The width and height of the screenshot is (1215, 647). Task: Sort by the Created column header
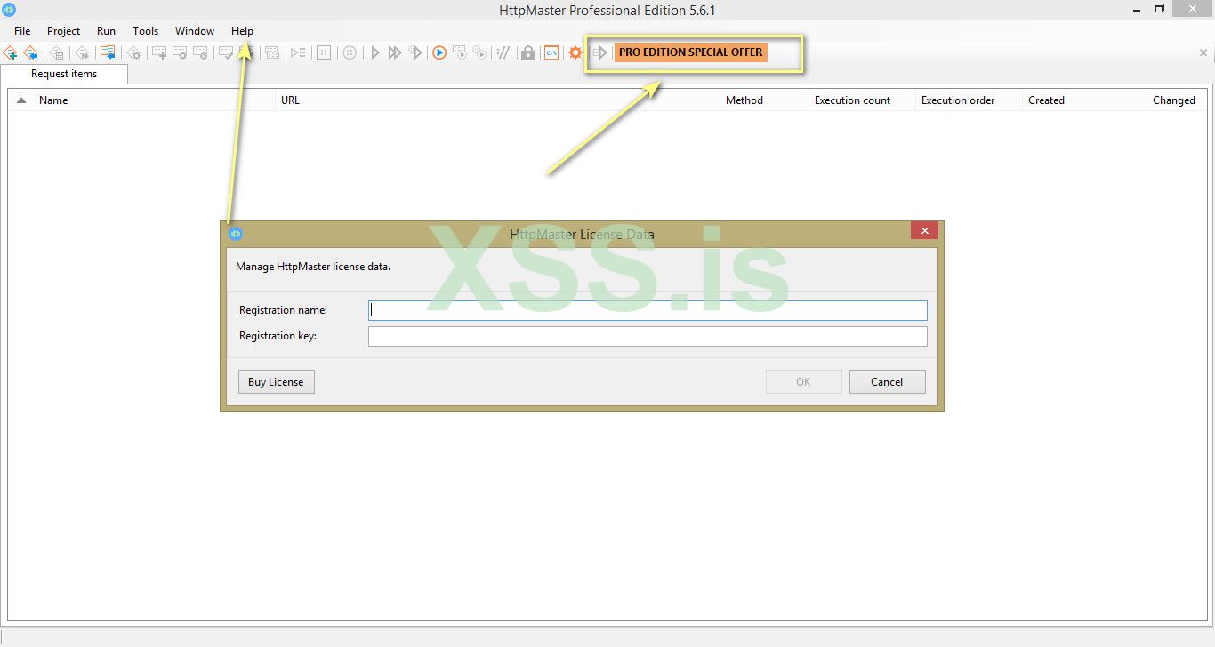[x=1046, y=100]
